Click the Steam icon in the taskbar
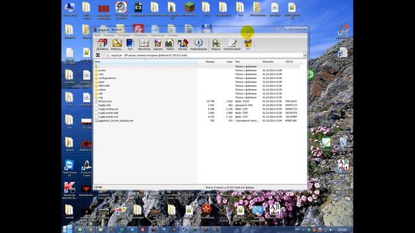The image size is (415, 233). point(184,230)
